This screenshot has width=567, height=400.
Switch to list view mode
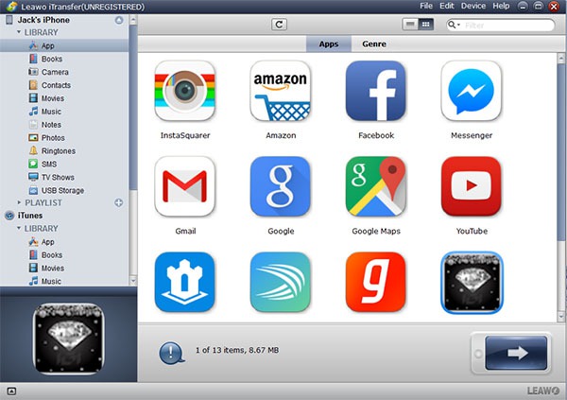(410, 25)
